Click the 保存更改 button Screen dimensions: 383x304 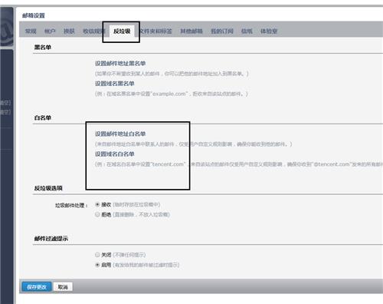37,287
